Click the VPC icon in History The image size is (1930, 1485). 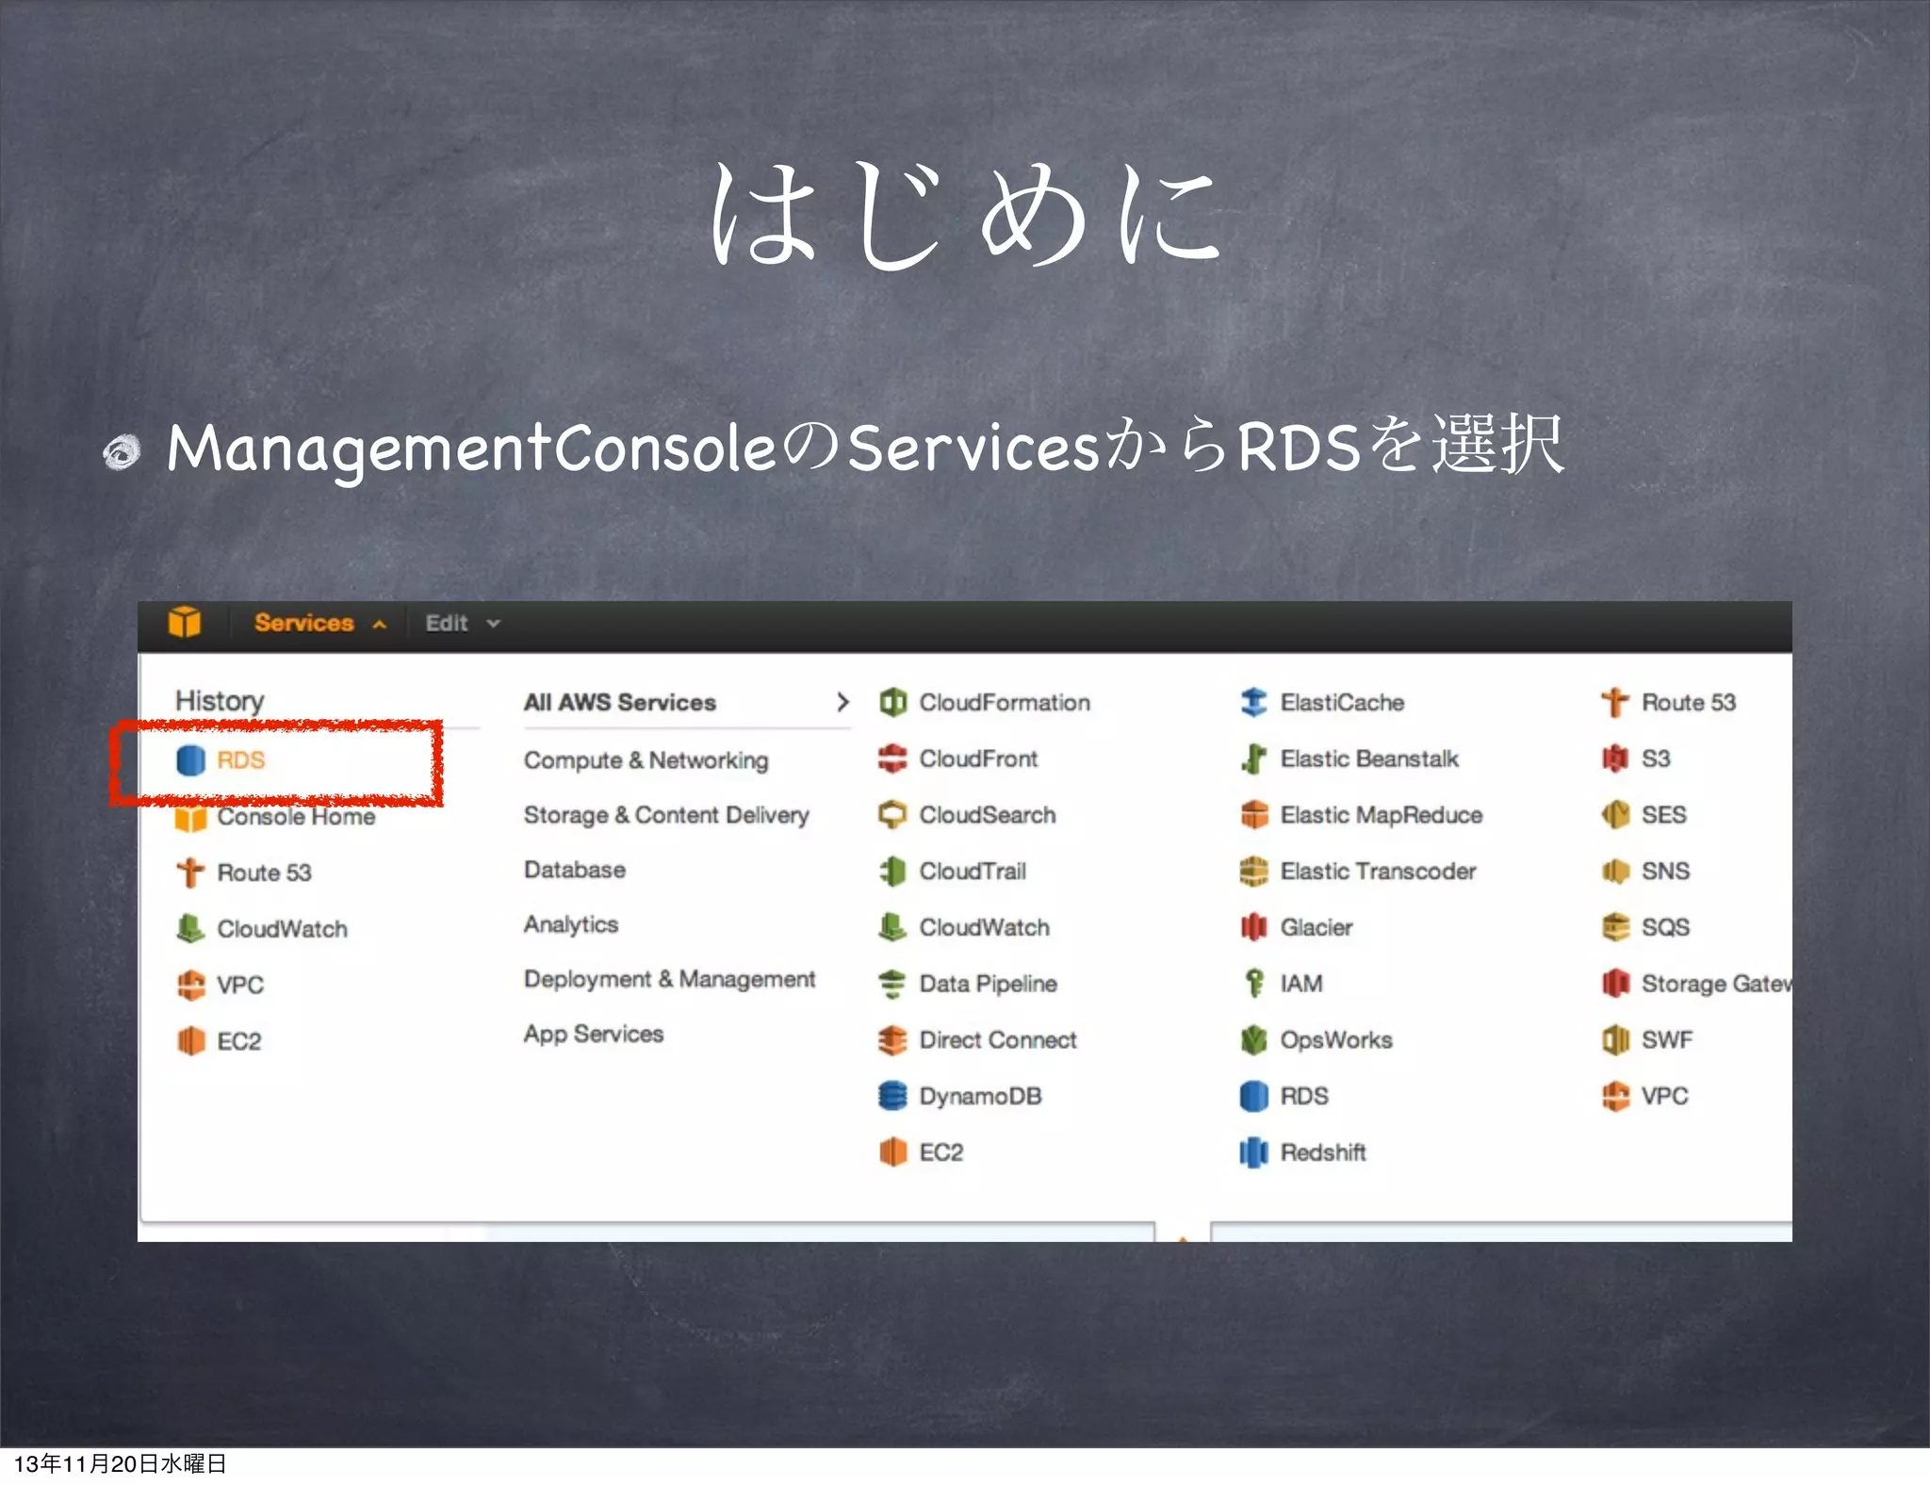190,985
